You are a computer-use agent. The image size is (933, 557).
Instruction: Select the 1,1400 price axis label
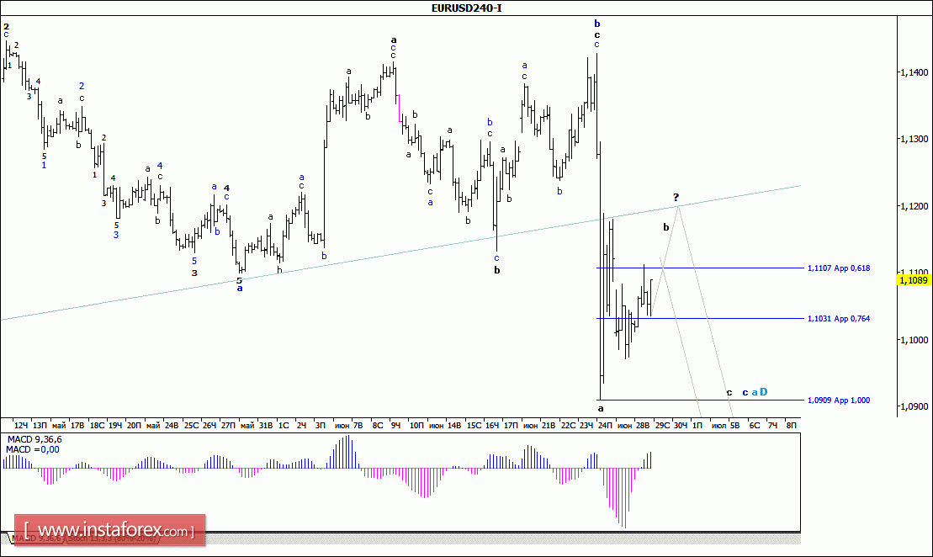(914, 72)
